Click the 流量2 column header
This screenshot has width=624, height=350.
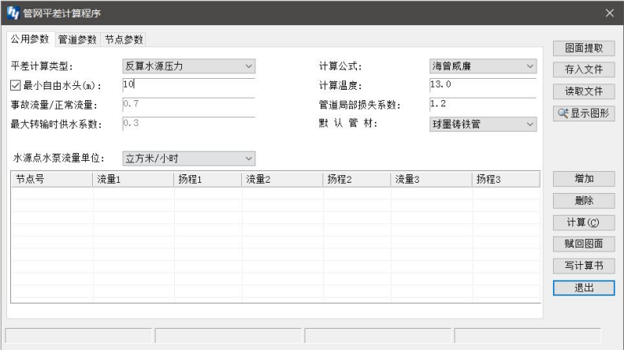tap(282, 179)
